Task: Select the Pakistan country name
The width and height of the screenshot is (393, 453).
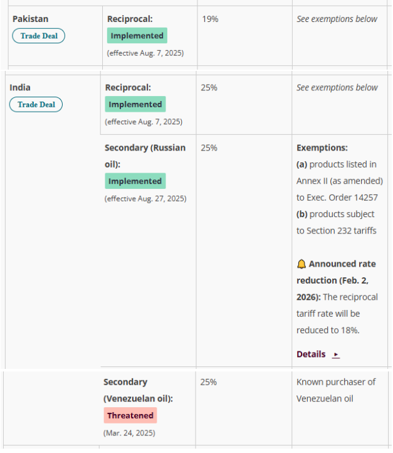Action: 30,19
